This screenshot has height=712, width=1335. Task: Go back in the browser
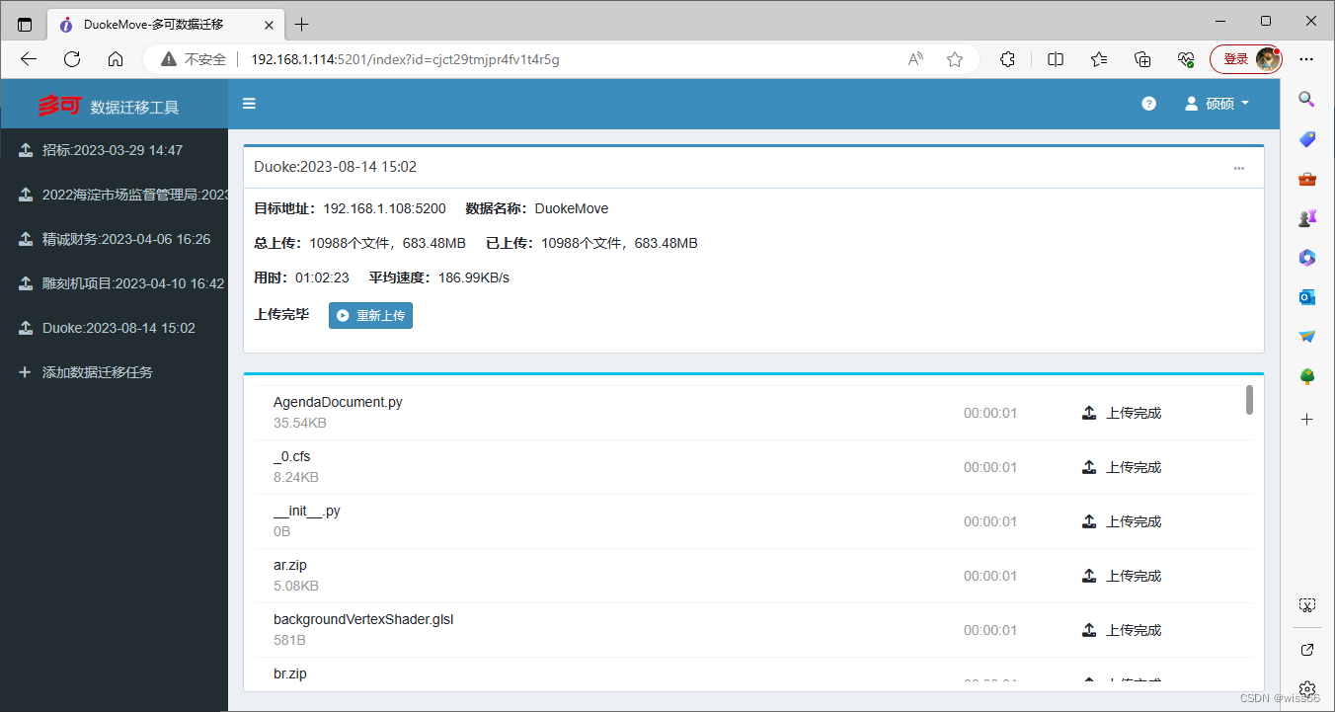pos(29,59)
